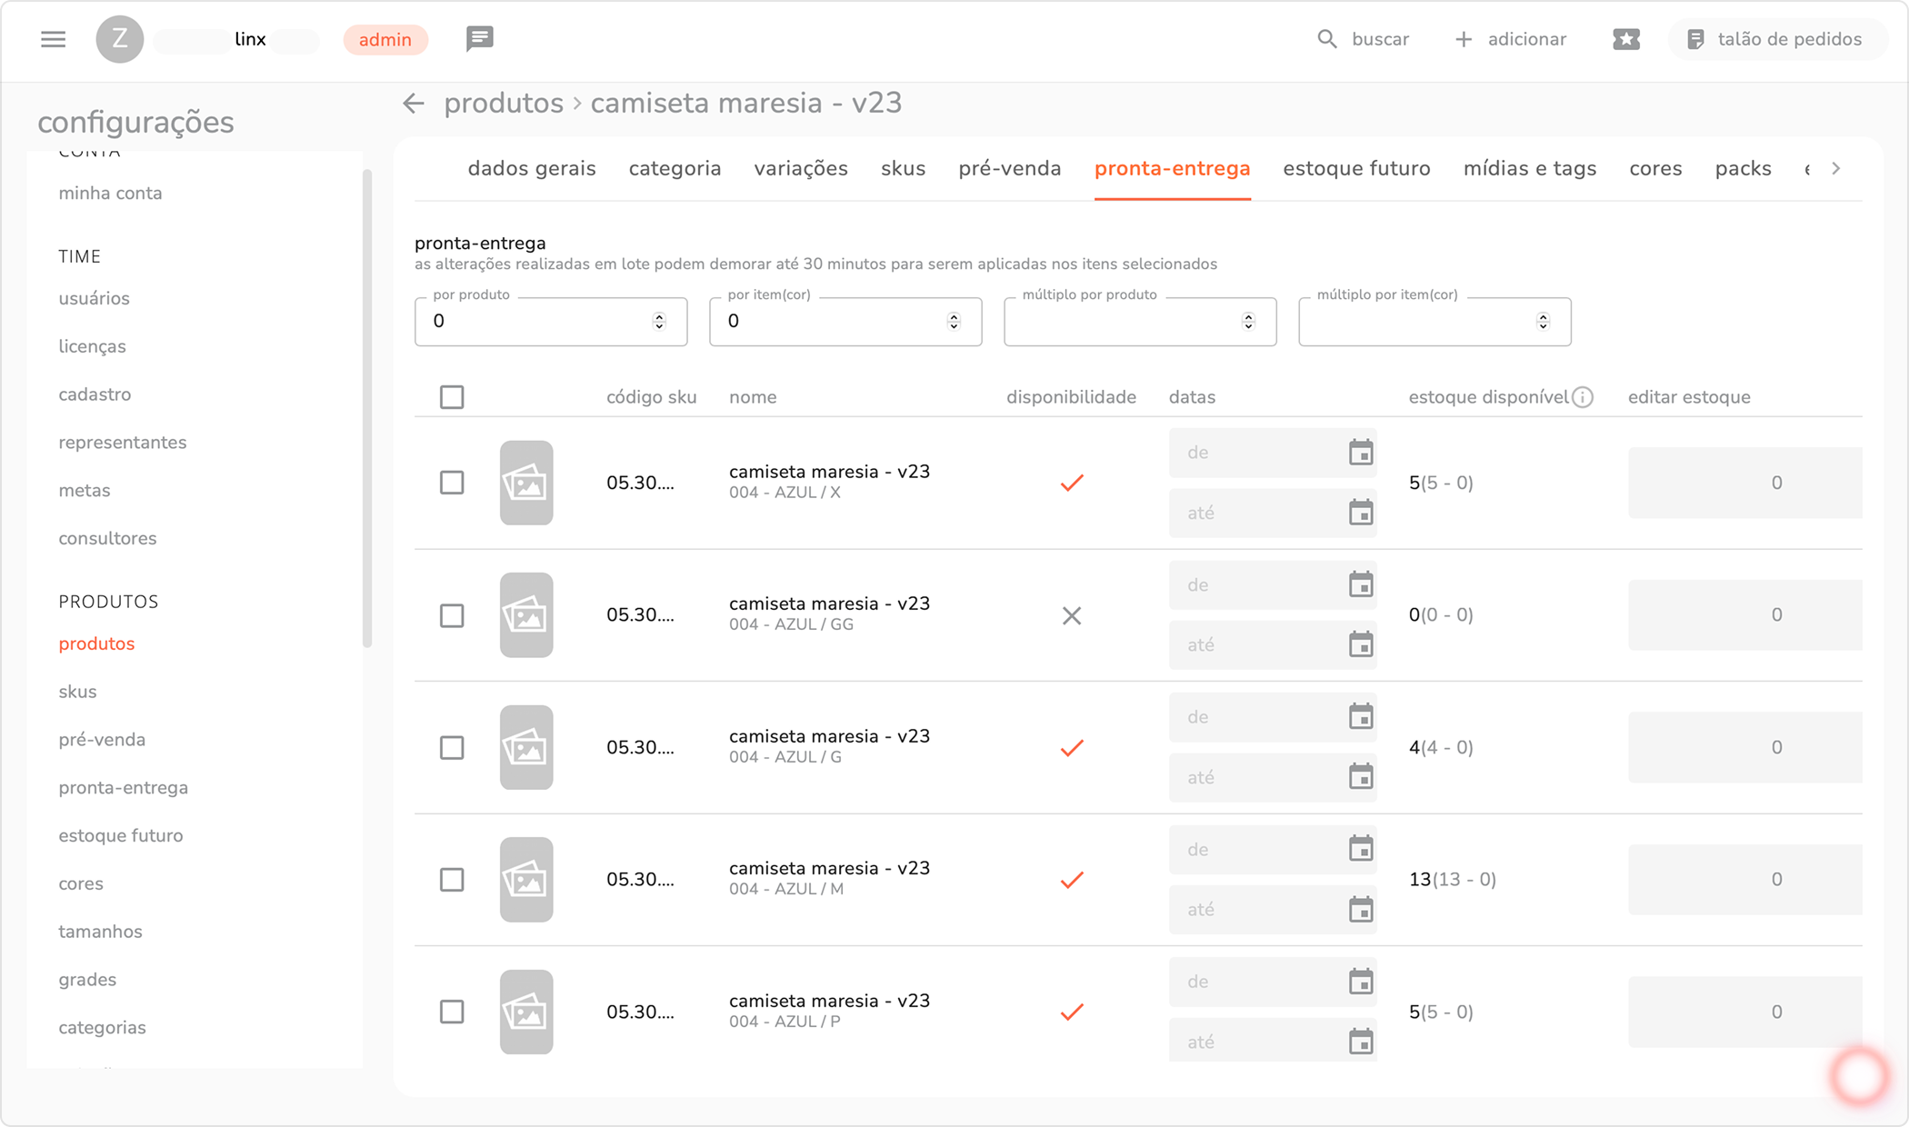
Task: Open representantes in the sidebar
Action: [x=123, y=443]
